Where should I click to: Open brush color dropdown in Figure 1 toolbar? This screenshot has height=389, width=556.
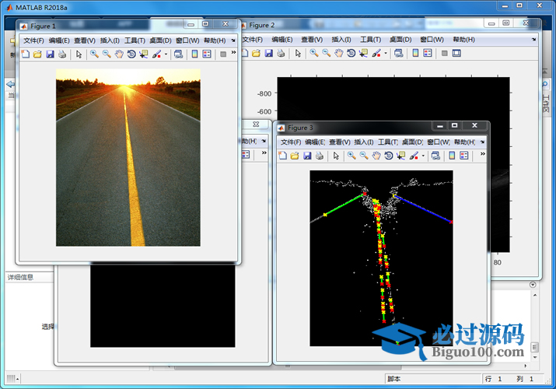pyautogui.click(x=166, y=54)
